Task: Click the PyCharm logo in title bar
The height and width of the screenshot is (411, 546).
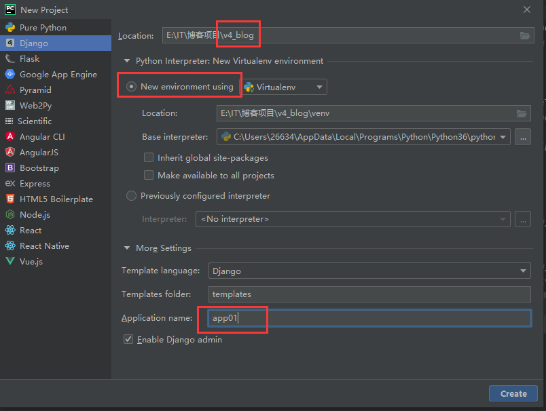Action: (x=10, y=9)
